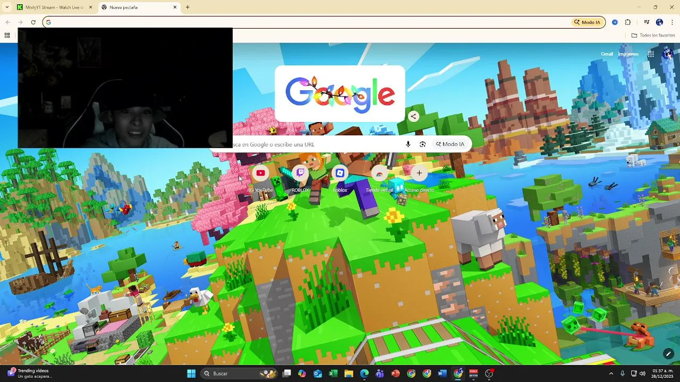Add a shortcut via Acceso directo plus
Screen dimensions: 680x382
point(419,173)
